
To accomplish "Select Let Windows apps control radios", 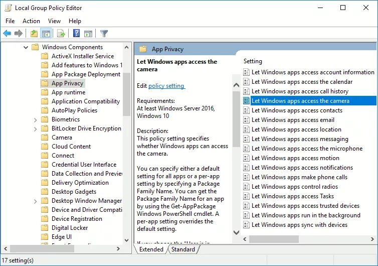I will pos(295,187).
